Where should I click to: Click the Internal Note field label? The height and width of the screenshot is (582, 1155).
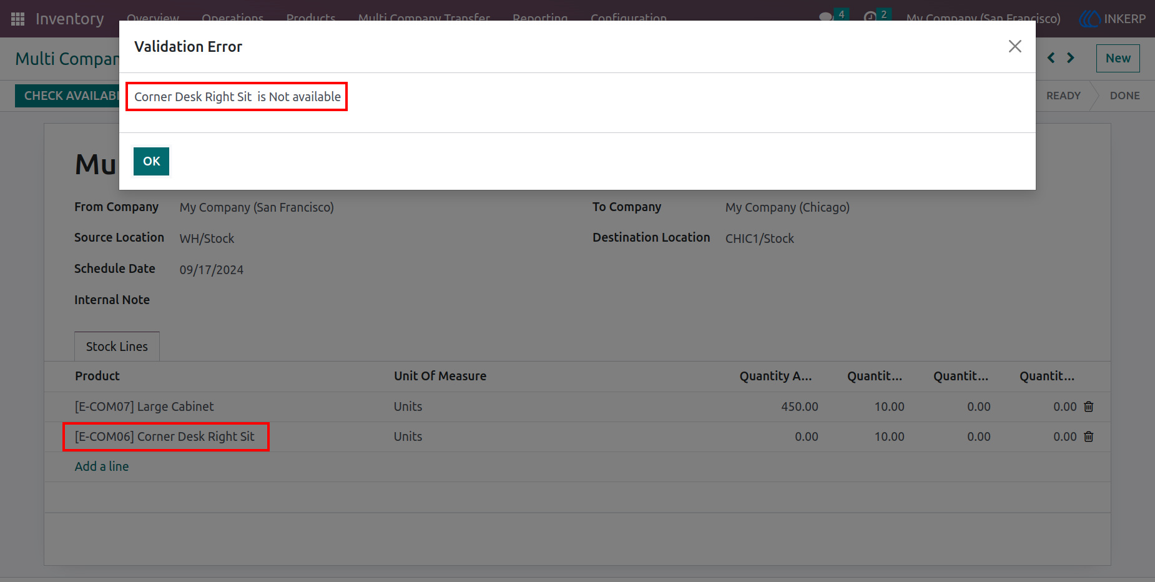click(112, 300)
